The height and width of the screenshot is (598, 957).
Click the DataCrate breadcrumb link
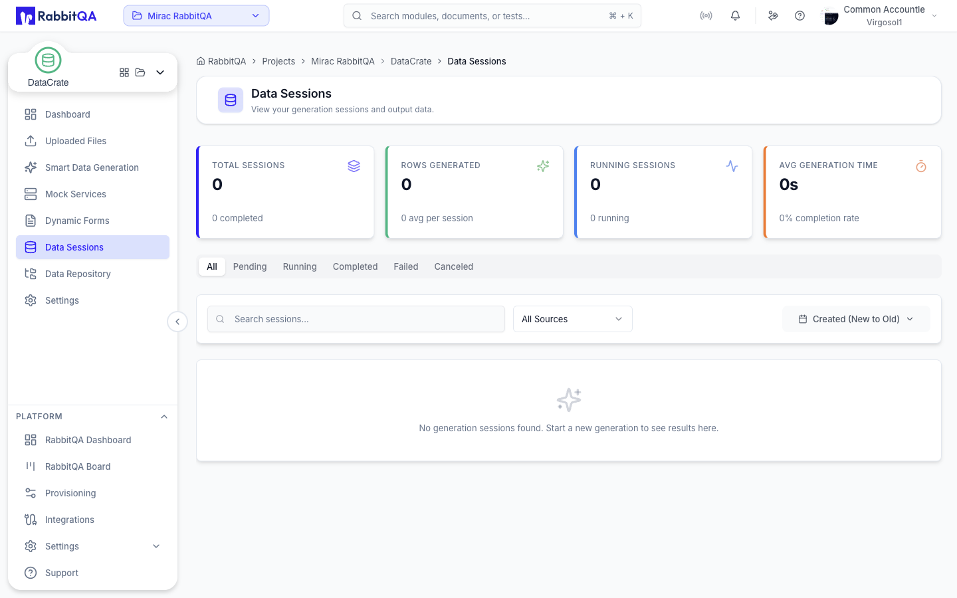411,61
